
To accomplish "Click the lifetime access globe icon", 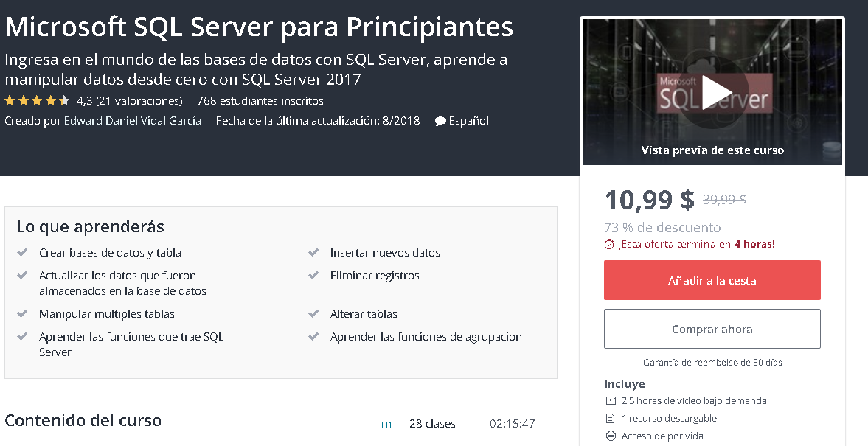I will point(610,435).
